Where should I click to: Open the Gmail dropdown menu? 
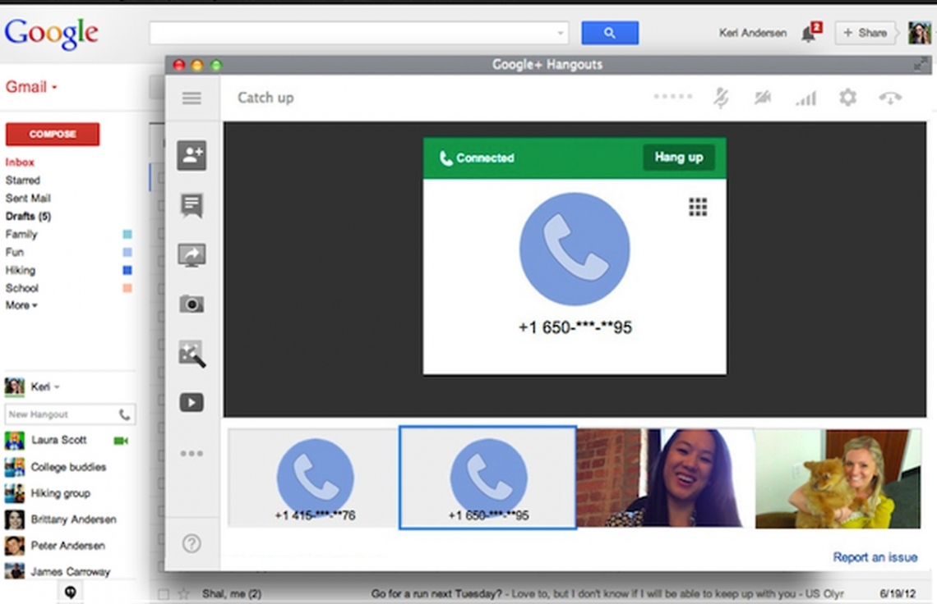tap(32, 87)
